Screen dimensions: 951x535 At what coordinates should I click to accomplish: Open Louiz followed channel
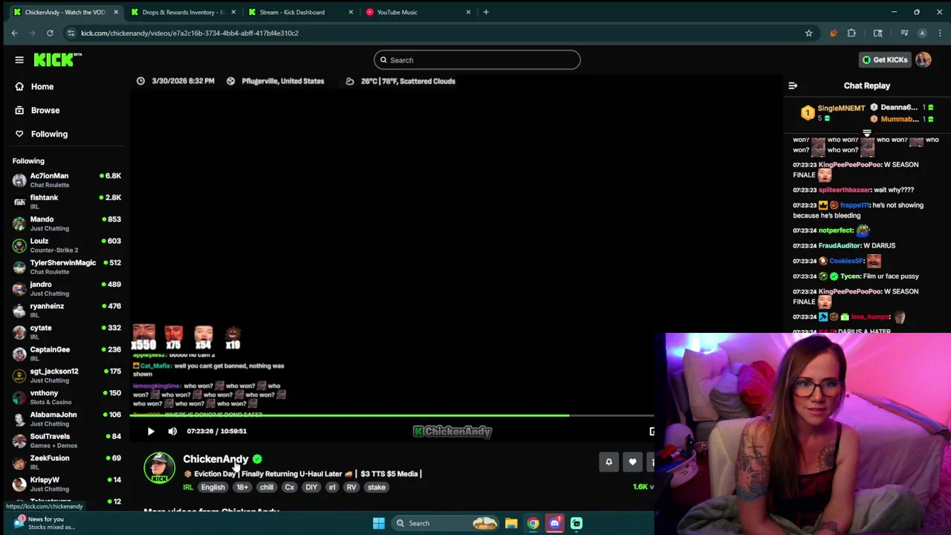[x=67, y=245]
